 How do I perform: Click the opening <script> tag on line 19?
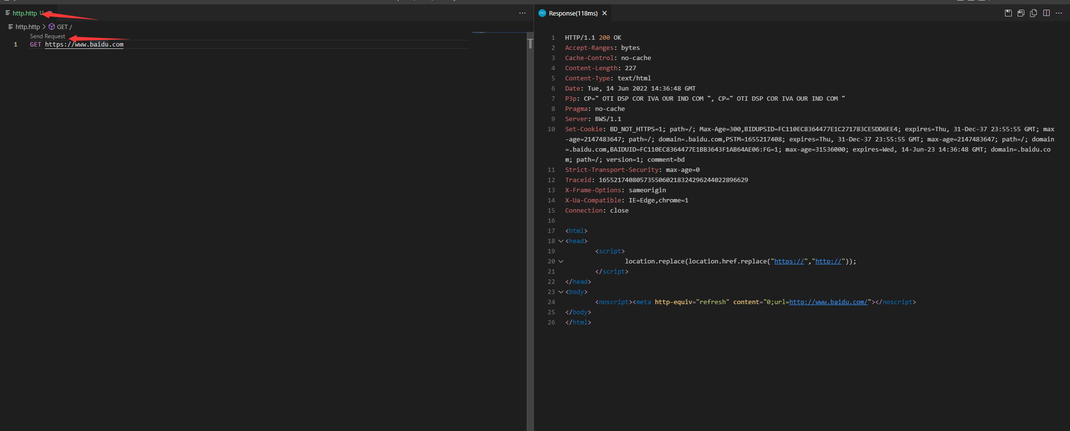(610, 251)
